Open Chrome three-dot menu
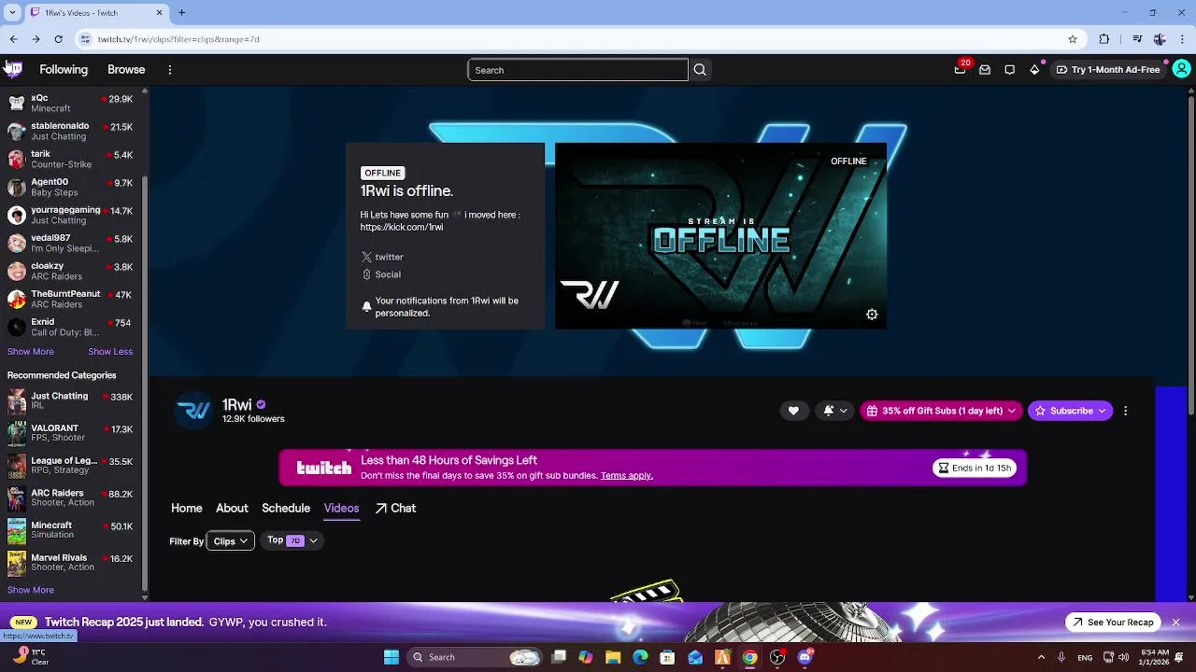The width and height of the screenshot is (1196, 672). pos(1182,39)
